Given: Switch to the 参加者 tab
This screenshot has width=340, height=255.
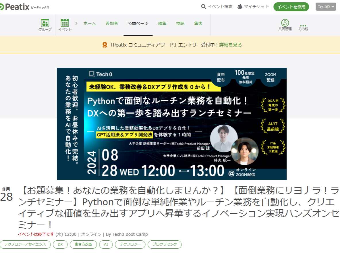Looking at the screenshot, I should [x=112, y=24].
